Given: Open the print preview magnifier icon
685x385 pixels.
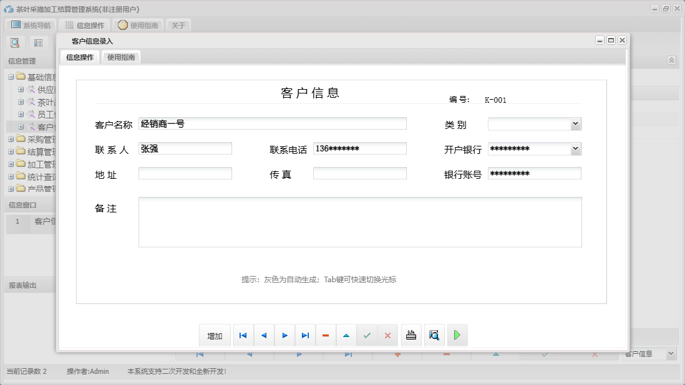Looking at the screenshot, I should 434,335.
